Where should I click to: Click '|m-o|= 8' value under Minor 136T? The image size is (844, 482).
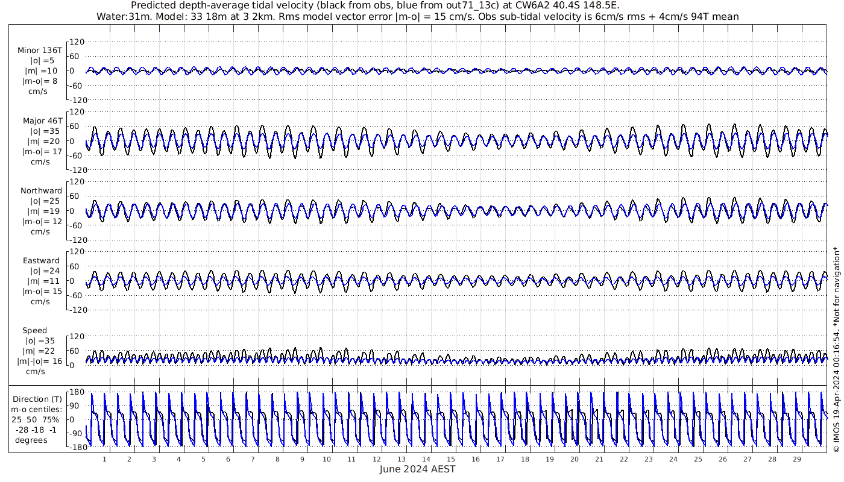(x=40, y=81)
